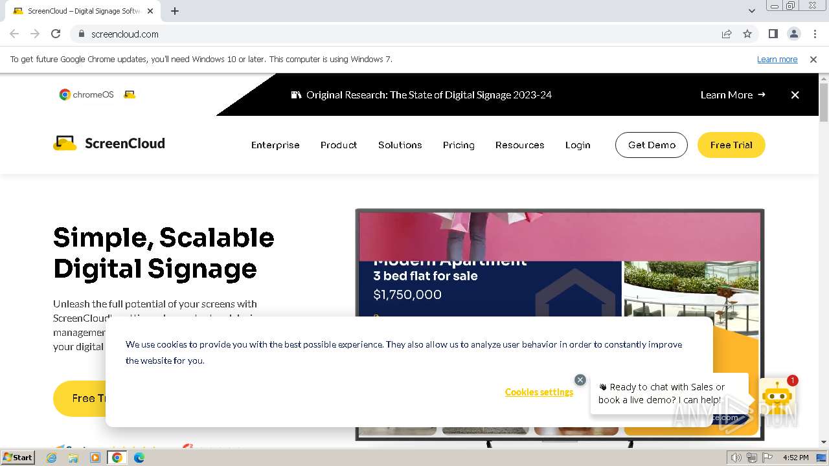829x466 pixels.
Task: Open the Pricing page
Action: tap(459, 145)
